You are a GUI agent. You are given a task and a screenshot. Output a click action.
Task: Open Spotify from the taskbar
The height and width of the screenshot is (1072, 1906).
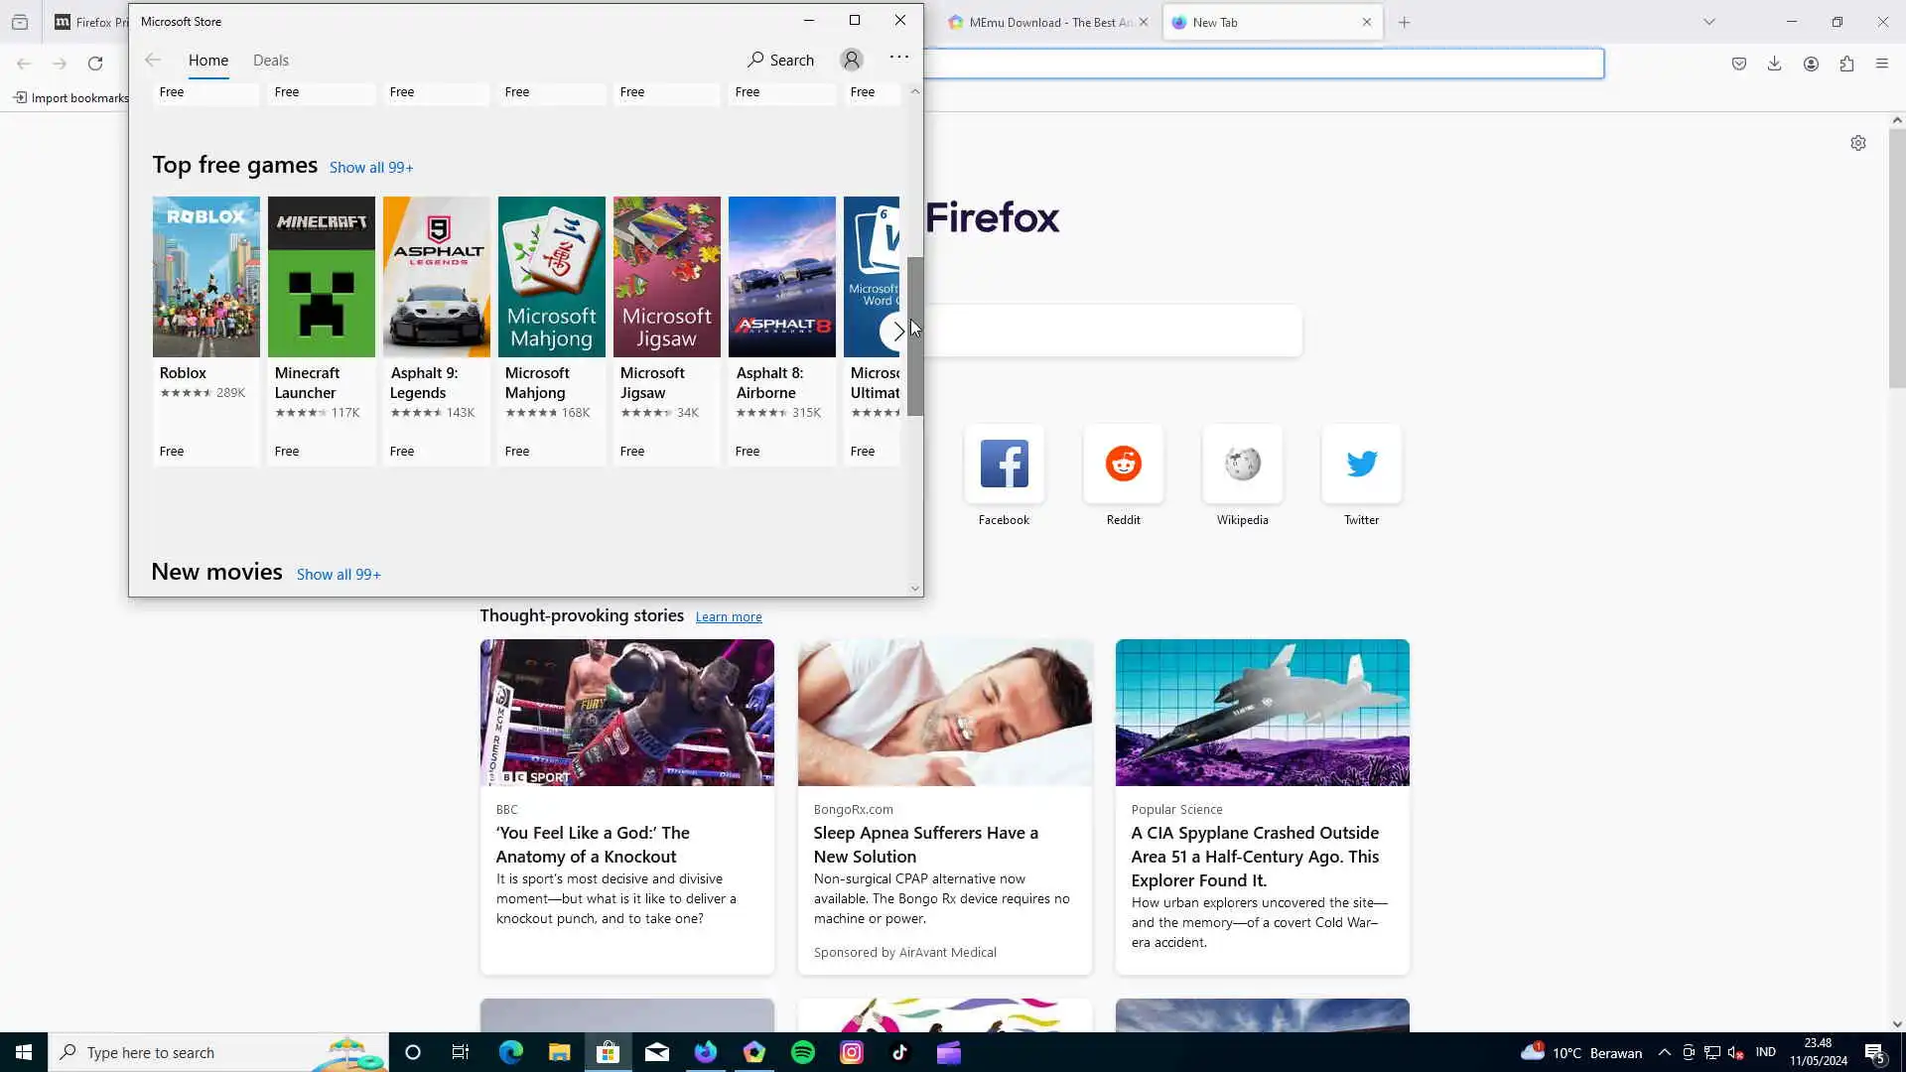point(802,1052)
